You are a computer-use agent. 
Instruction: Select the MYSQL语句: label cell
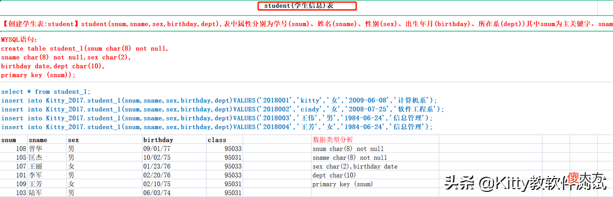(x=19, y=39)
